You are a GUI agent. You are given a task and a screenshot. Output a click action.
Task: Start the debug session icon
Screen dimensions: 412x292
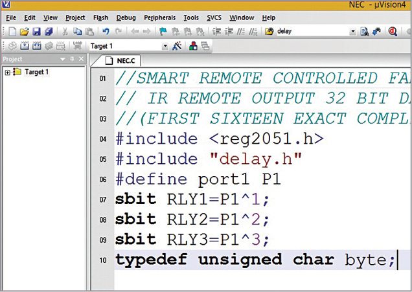[x=393, y=31]
